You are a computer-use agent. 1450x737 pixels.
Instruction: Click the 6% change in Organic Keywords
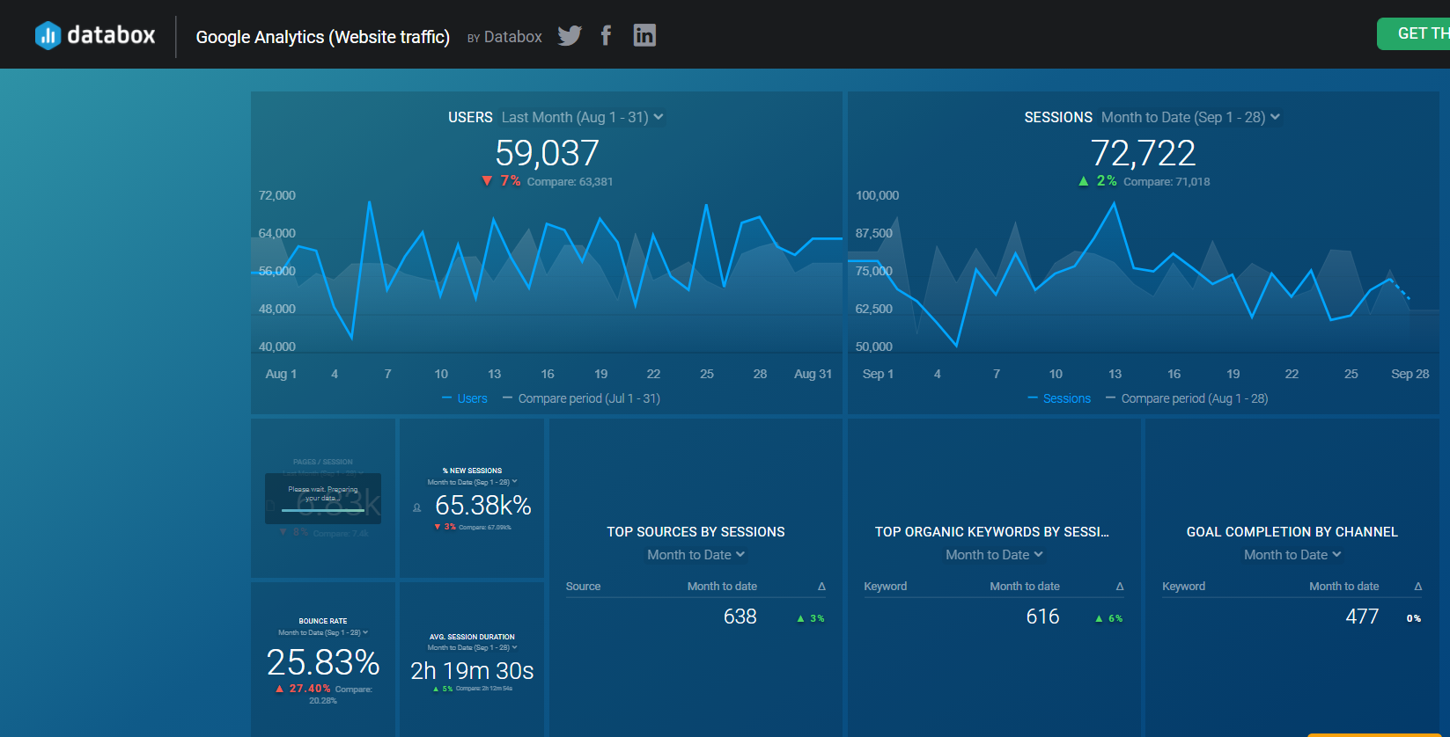pyautogui.click(x=1115, y=618)
